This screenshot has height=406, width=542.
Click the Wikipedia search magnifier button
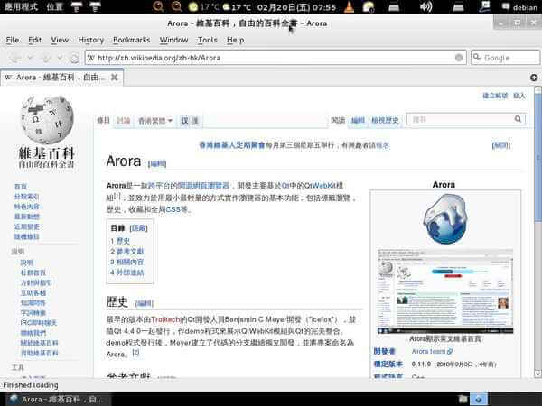click(x=518, y=119)
